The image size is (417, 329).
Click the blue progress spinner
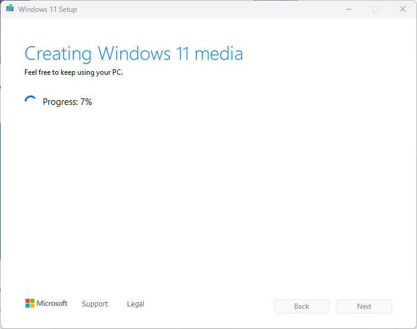click(30, 101)
